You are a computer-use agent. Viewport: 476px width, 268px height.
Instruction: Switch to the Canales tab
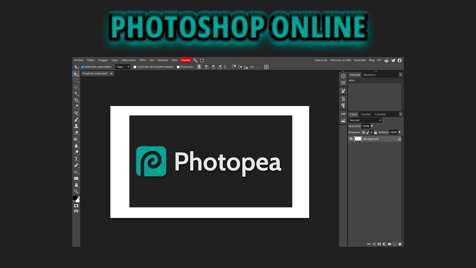pyautogui.click(x=366, y=114)
